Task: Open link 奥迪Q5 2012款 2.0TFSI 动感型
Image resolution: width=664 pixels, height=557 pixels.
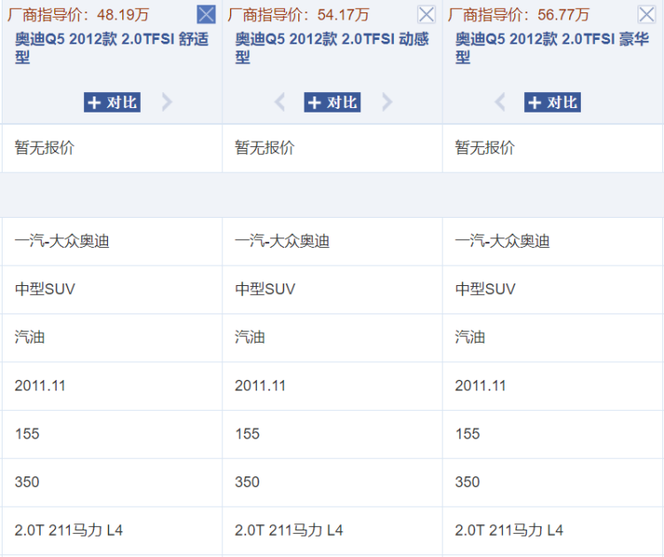Action: [x=332, y=48]
